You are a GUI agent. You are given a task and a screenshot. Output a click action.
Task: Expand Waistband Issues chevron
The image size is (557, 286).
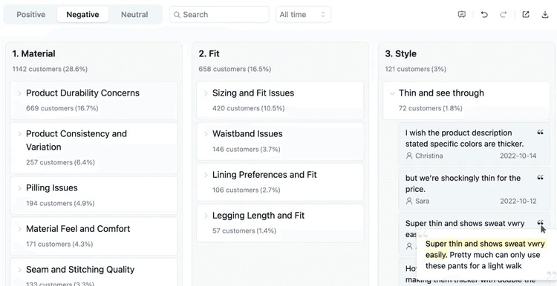click(206, 134)
